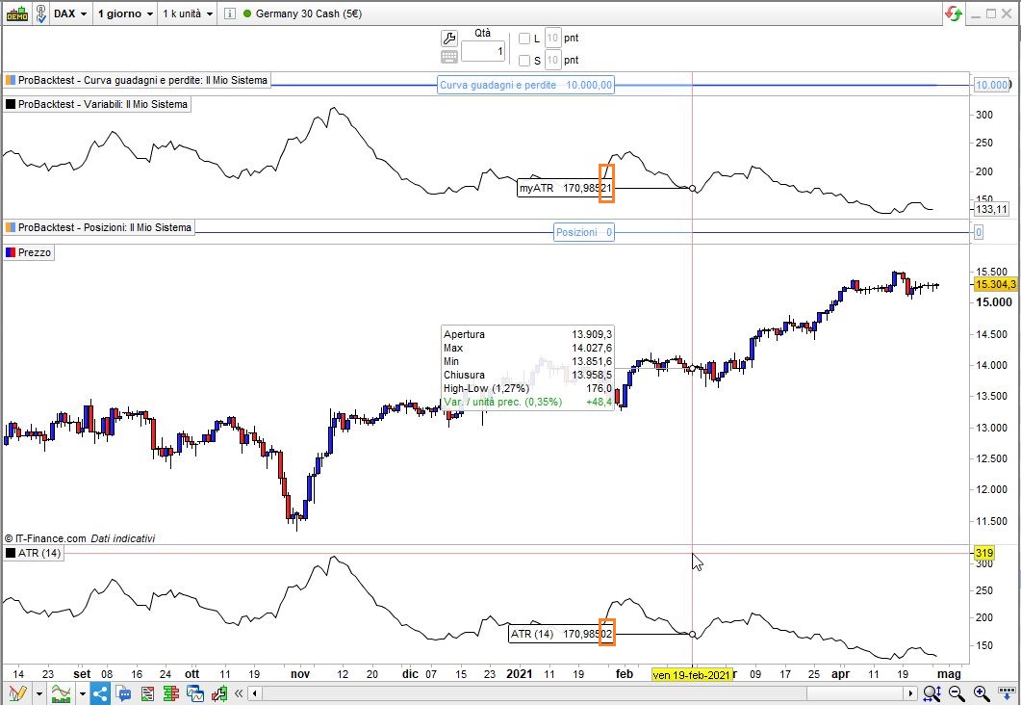Expand the drawing tools dropdown arrow

click(x=38, y=693)
